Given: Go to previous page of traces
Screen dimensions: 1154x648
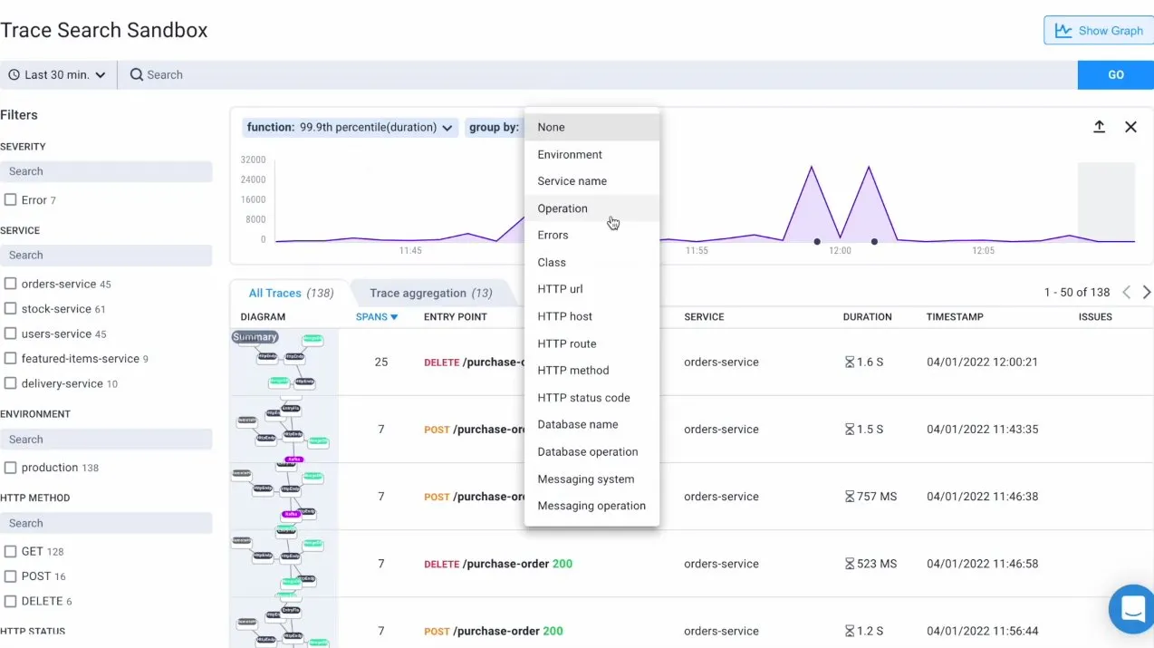Looking at the screenshot, I should (1127, 292).
